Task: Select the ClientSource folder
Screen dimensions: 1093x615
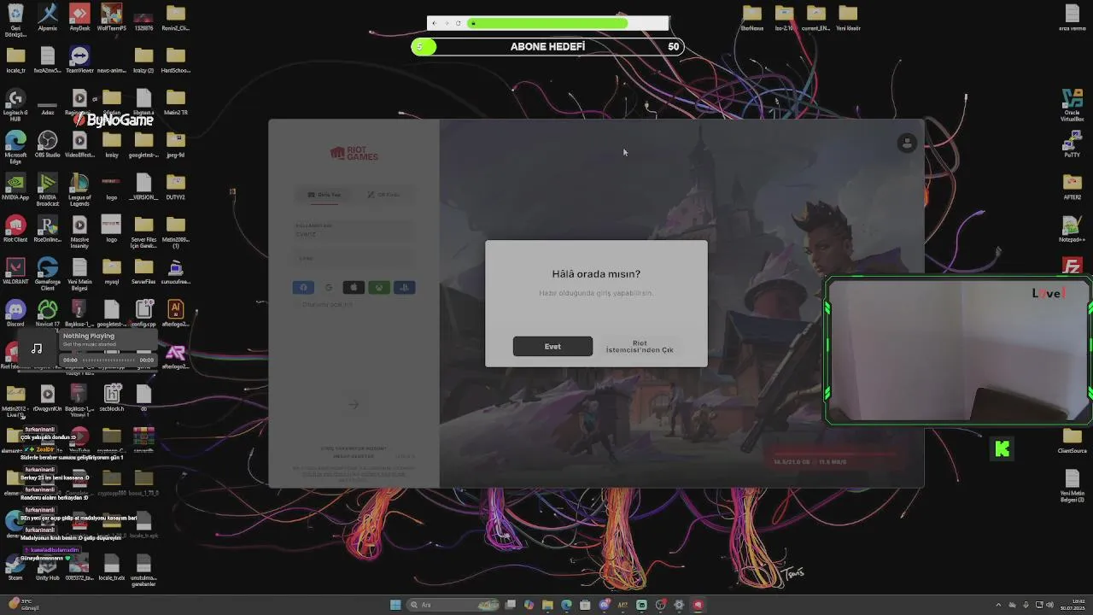Action: click(1072, 440)
